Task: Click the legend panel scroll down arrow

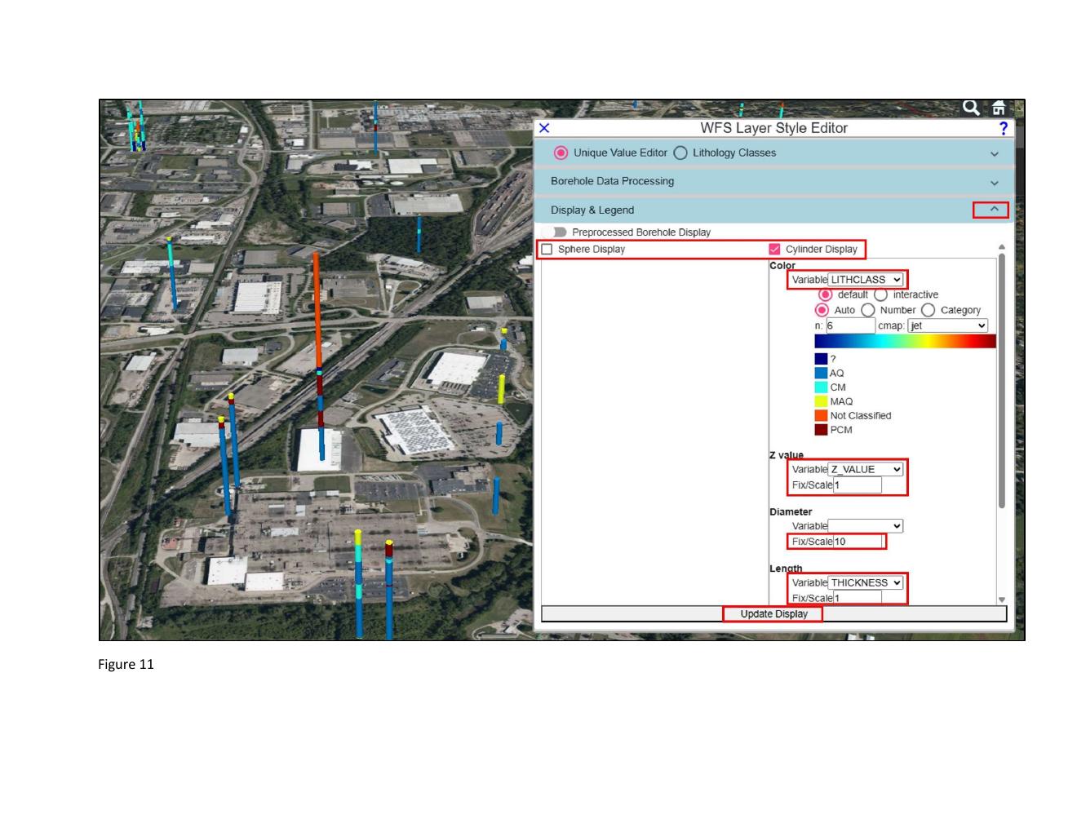Action: tap(1002, 600)
